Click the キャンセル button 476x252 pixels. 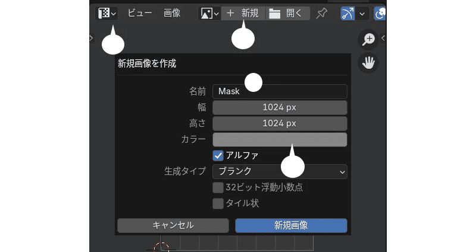[173, 225]
